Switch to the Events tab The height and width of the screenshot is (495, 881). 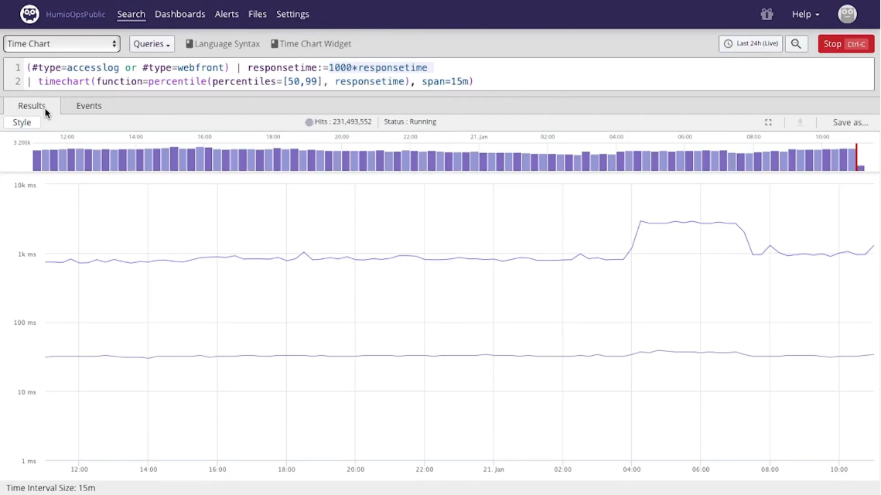coord(89,106)
